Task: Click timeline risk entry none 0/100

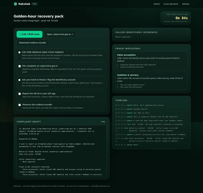Action: pyautogui.click(x=152, y=124)
